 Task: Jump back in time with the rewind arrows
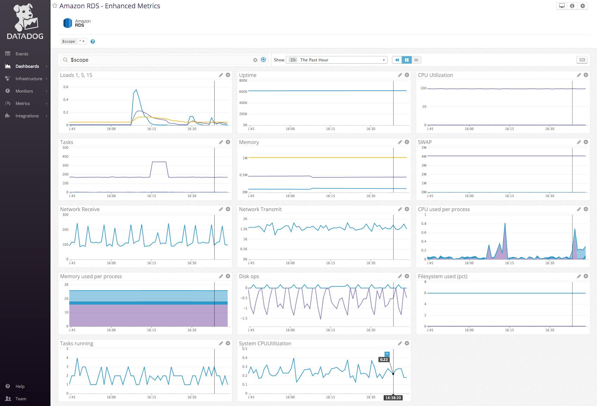[x=397, y=60]
